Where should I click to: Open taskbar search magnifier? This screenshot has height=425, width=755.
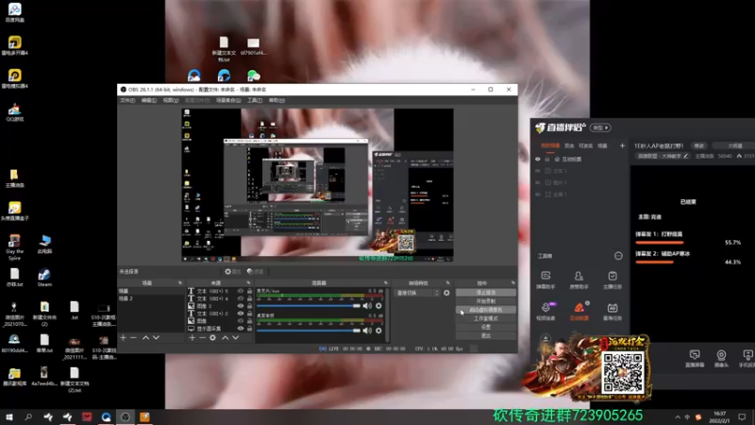(28, 416)
